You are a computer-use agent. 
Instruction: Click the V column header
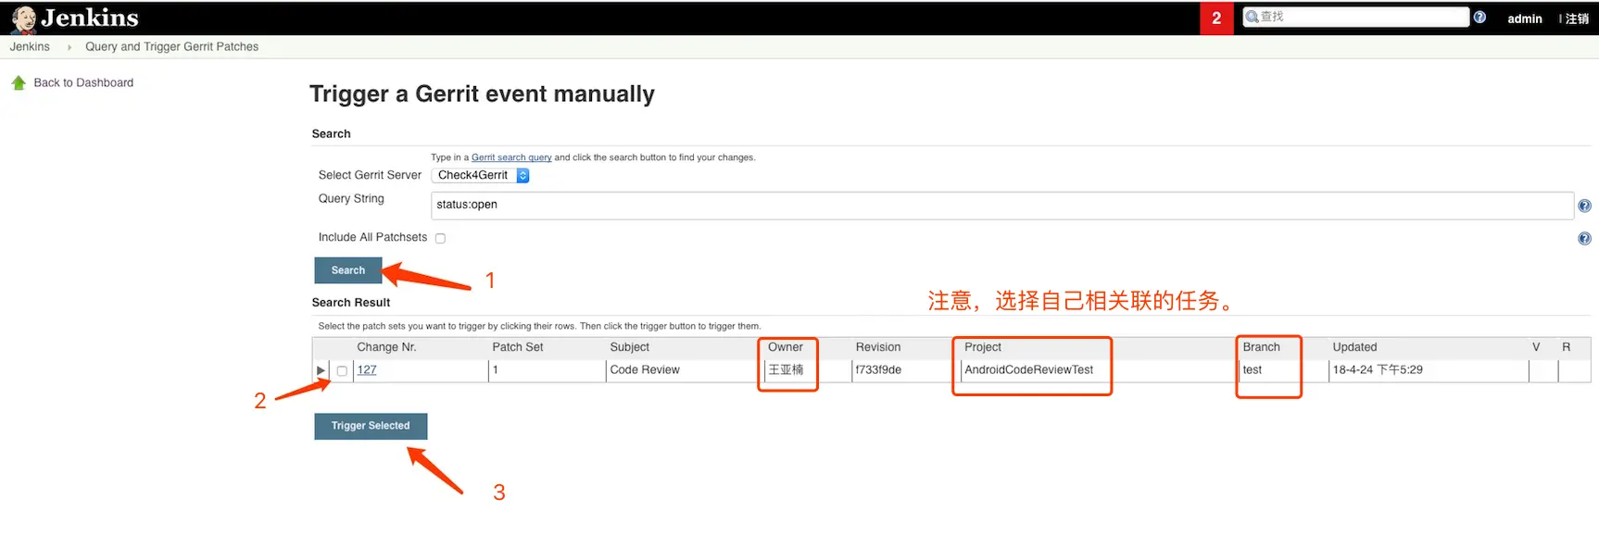1536,347
